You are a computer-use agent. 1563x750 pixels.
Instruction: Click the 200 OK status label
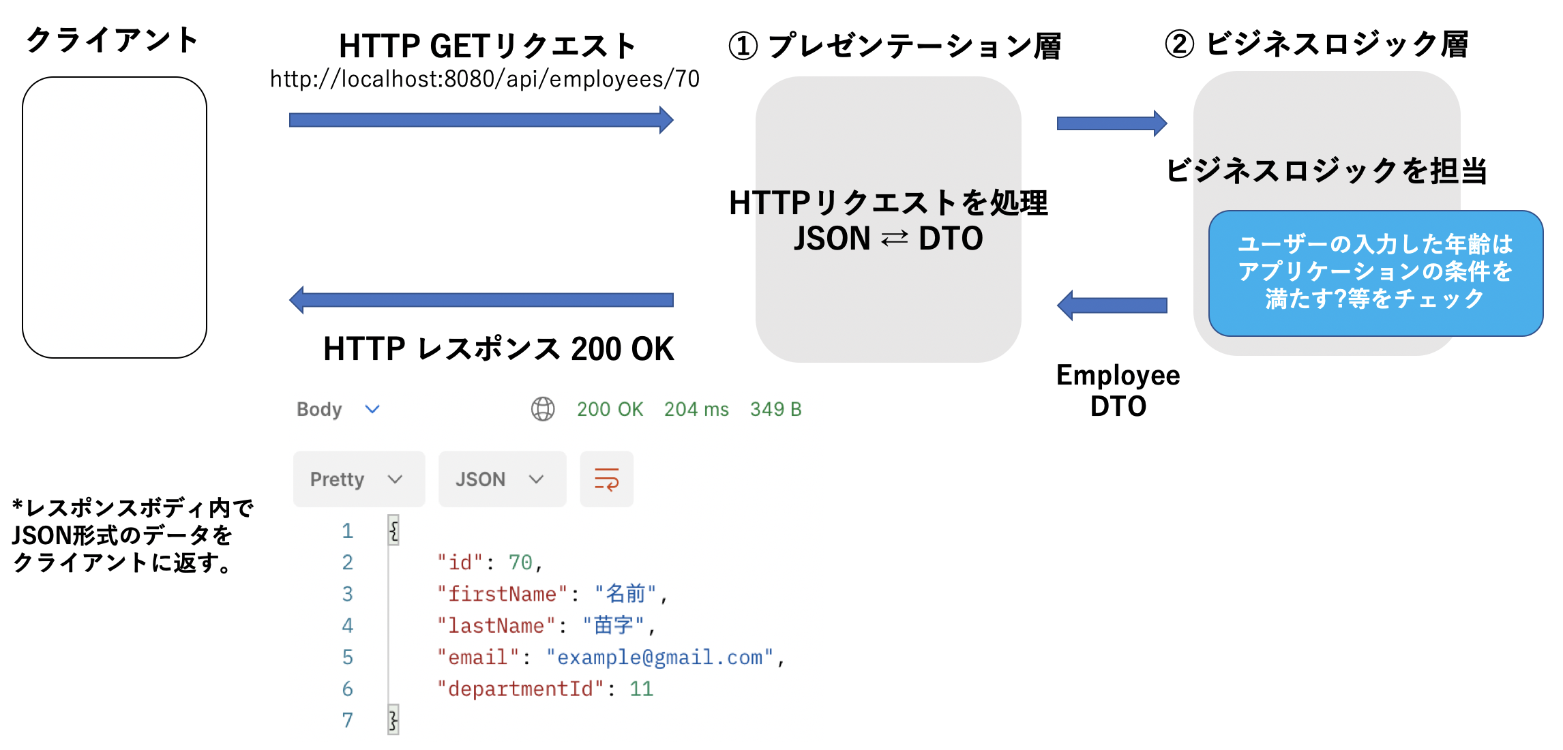click(609, 409)
